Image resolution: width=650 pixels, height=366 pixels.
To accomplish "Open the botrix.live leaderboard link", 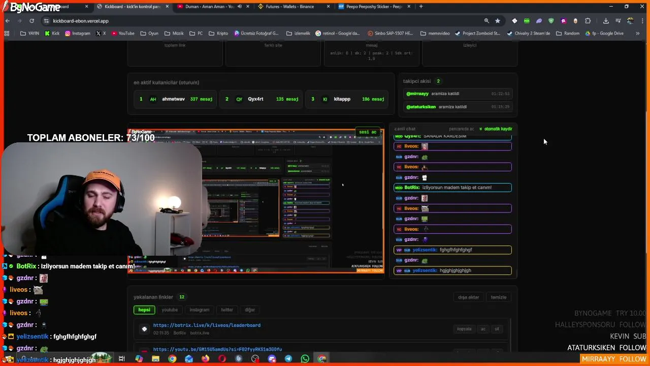I will point(207,325).
